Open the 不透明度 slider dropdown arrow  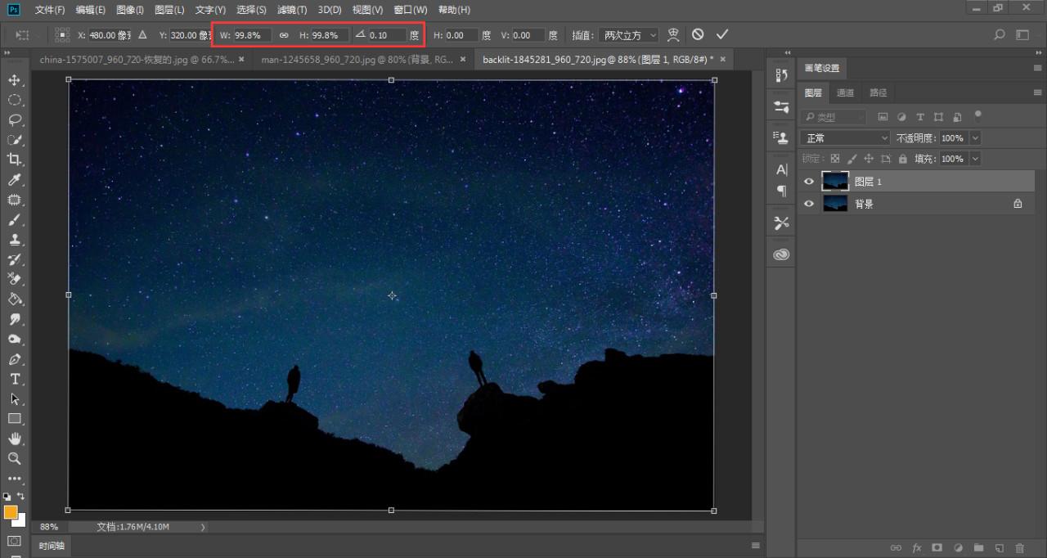pyautogui.click(x=974, y=138)
